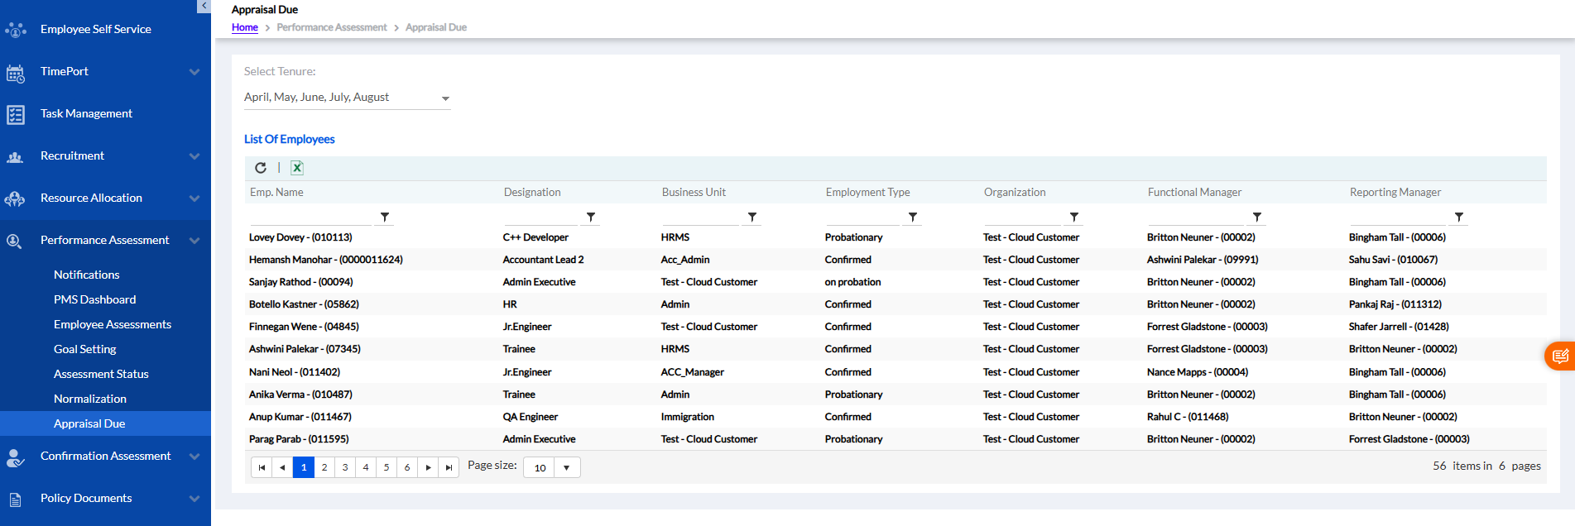The image size is (1575, 526).
Task: Select row Nani Neol - (011402)
Action: pos(897,372)
